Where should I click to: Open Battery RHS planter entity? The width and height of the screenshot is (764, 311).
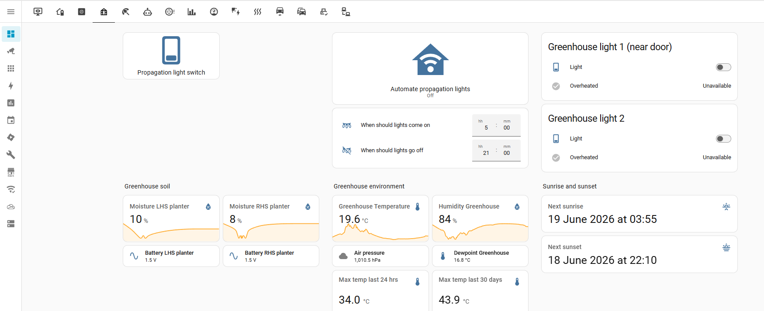tap(271, 256)
